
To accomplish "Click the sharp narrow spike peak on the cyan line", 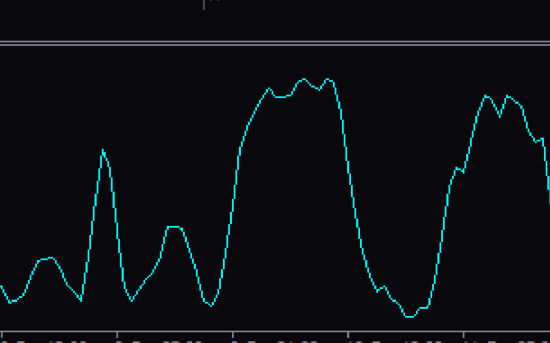I will tap(103, 151).
